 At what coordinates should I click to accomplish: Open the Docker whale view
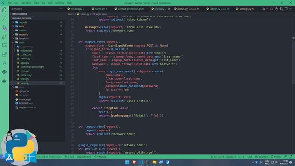[x=4, y=81]
